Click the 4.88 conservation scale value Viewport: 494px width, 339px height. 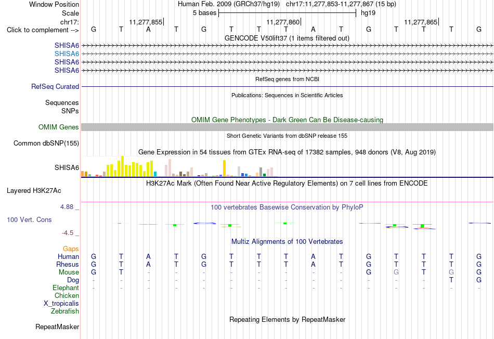[67, 207]
